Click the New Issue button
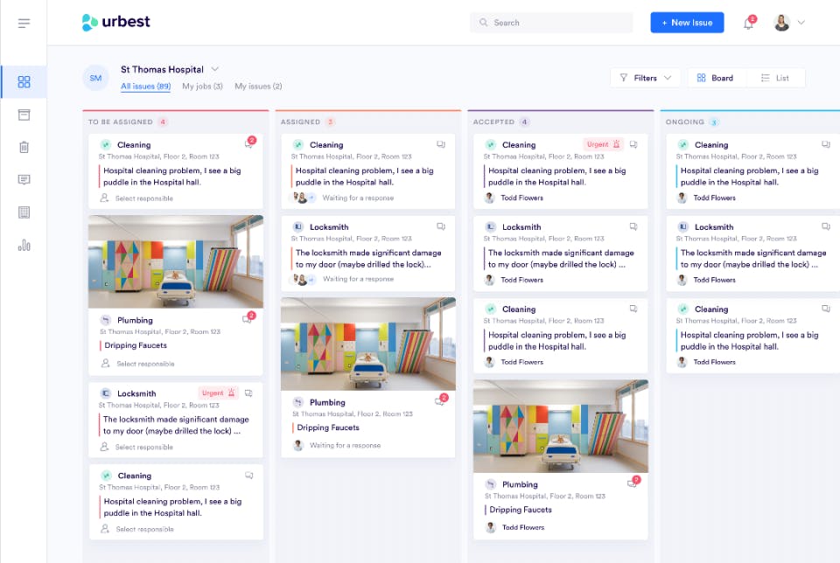The height and width of the screenshot is (563, 840). point(688,23)
